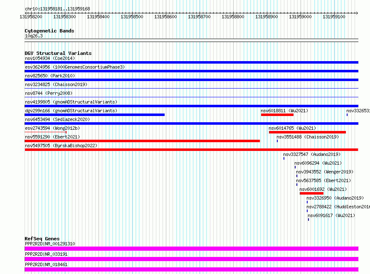Screen dimensions: 370x274
Task: Select the dgv299n166 (gnomADStructuralVariants) label
Action: point(71,111)
